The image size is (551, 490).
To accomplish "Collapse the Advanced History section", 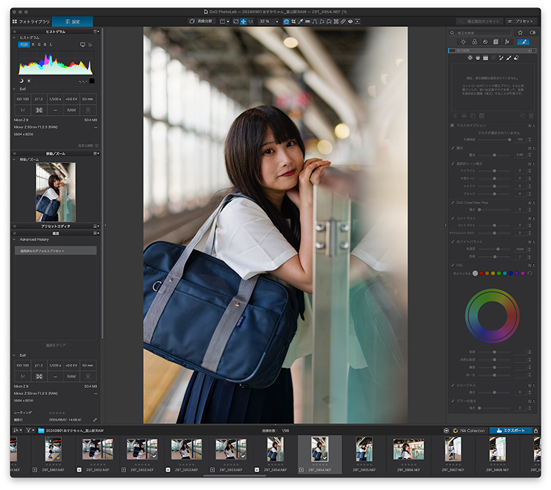I will [x=14, y=239].
